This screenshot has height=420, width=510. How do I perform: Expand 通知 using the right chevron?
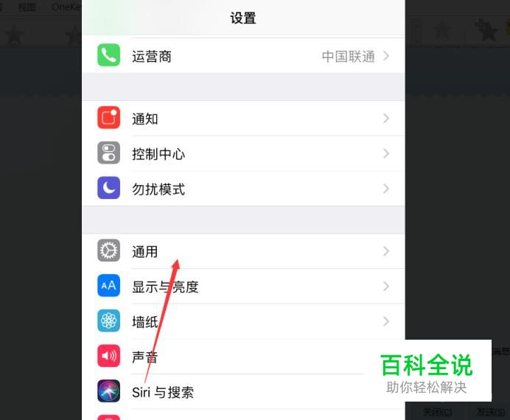point(386,119)
